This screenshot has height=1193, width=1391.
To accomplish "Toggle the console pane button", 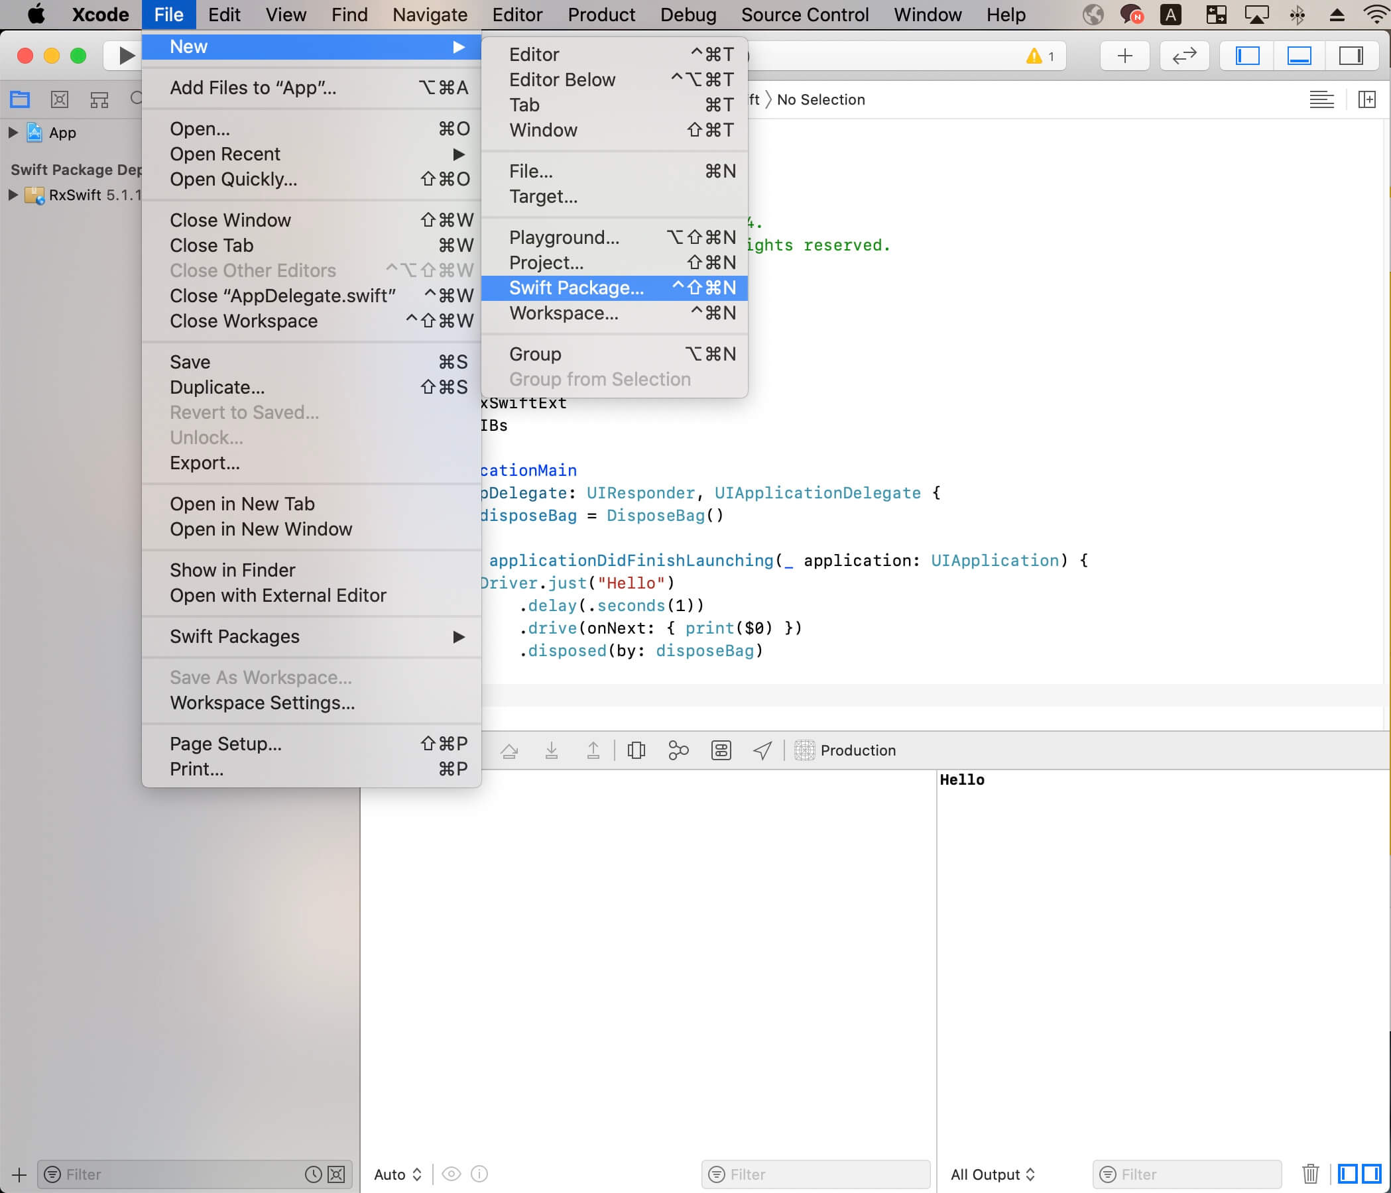I will [1371, 1174].
